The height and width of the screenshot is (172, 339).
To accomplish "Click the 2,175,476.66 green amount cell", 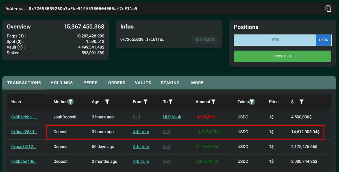I will tap(208, 147).
